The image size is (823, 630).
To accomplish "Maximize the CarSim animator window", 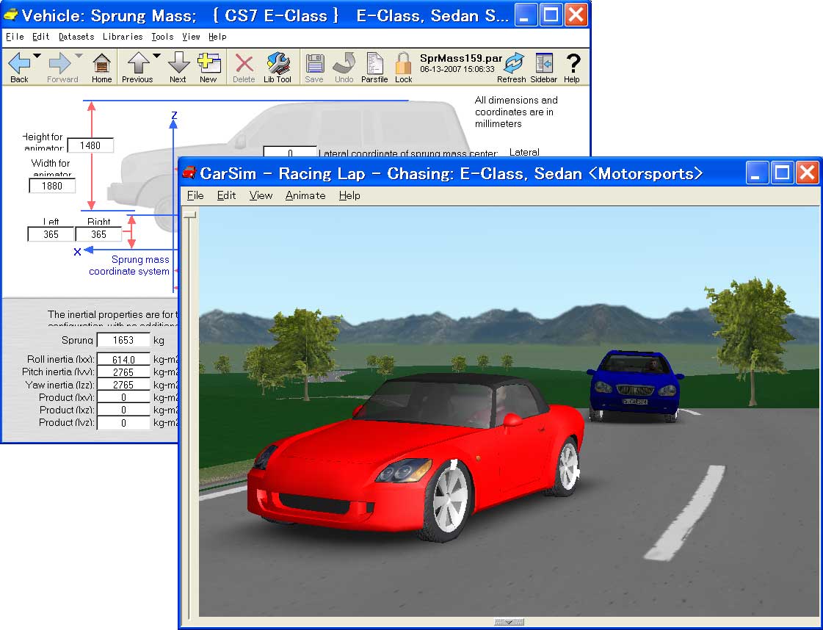I will [782, 173].
